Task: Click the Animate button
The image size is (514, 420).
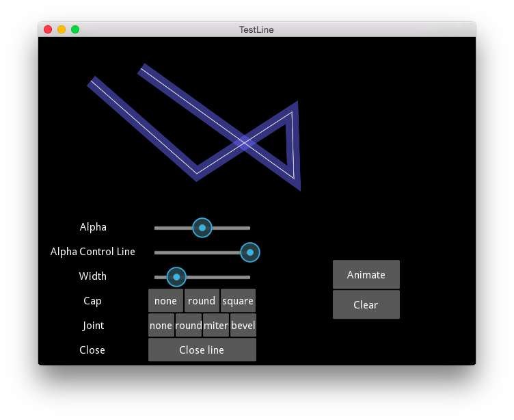Action: (x=366, y=274)
